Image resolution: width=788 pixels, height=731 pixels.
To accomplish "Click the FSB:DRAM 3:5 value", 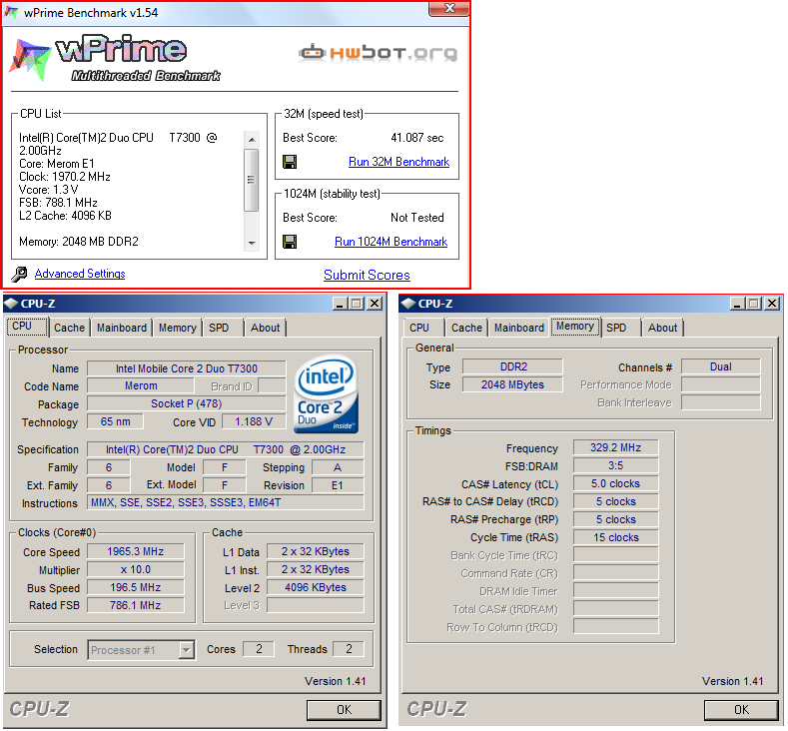I will point(615,465).
